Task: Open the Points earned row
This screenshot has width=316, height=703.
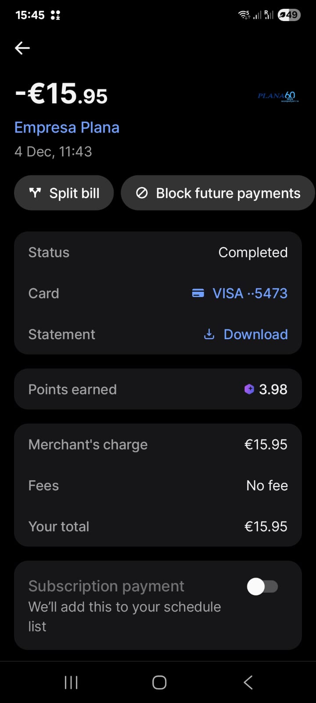Action: tap(158, 389)
